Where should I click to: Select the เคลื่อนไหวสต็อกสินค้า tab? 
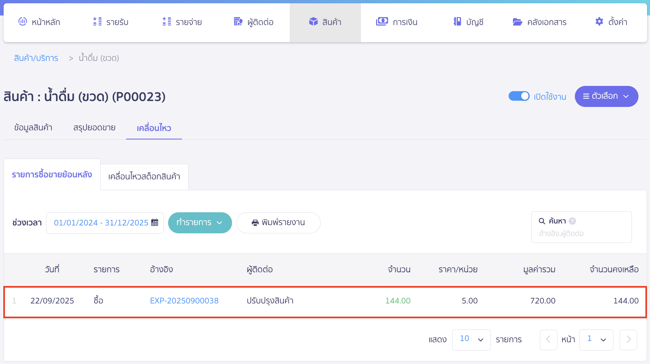click(x=144, y=177)
